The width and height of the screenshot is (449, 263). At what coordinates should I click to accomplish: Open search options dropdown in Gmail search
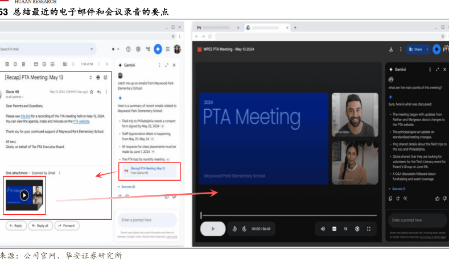(92, 49)
